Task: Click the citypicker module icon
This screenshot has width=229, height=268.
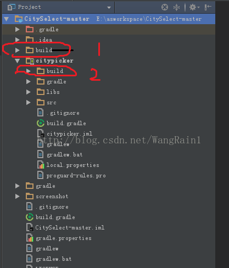Action: tap(30, 60)
